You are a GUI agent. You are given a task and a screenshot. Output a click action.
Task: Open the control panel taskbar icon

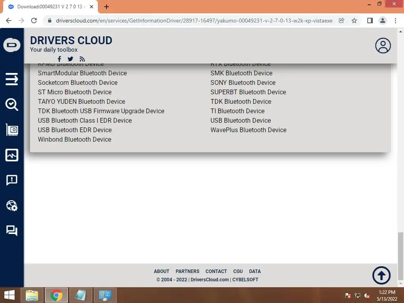tap(105, 295)
